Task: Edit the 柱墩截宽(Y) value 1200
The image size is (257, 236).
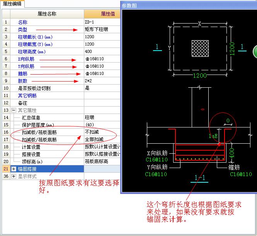Action: [x=102, y=44]
